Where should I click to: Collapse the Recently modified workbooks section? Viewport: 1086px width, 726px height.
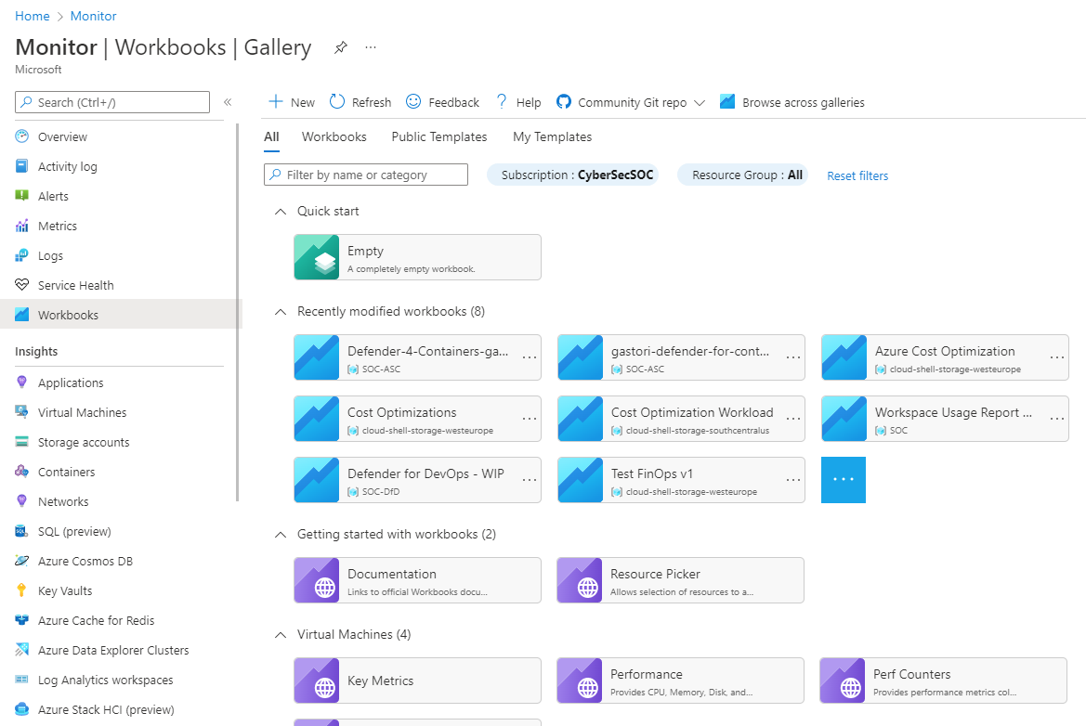click(x=281, y=312)
